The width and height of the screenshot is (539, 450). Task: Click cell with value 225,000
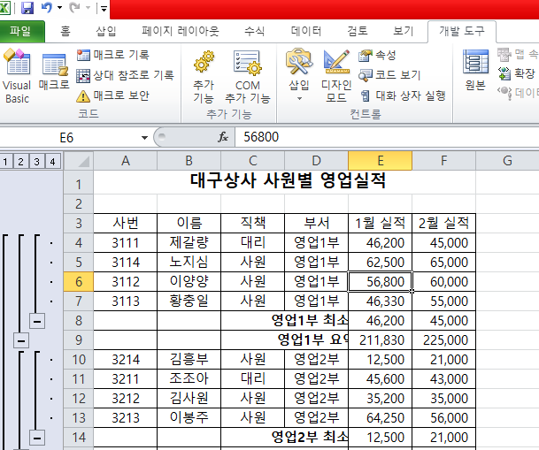point(443,340)
